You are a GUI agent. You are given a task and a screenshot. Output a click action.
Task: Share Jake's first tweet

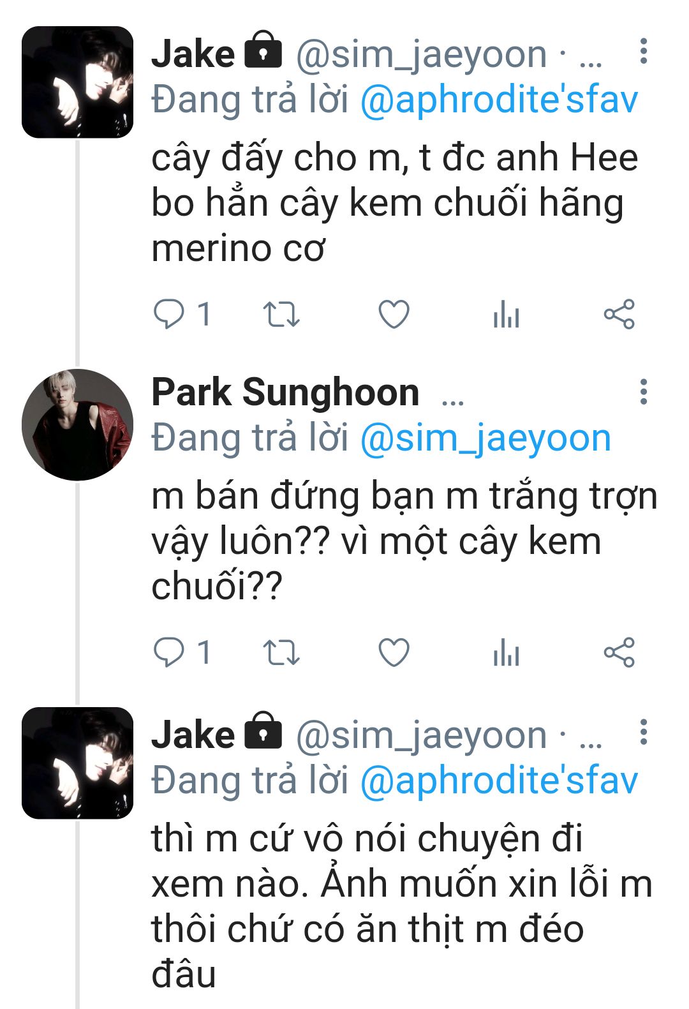pos(619,314)
